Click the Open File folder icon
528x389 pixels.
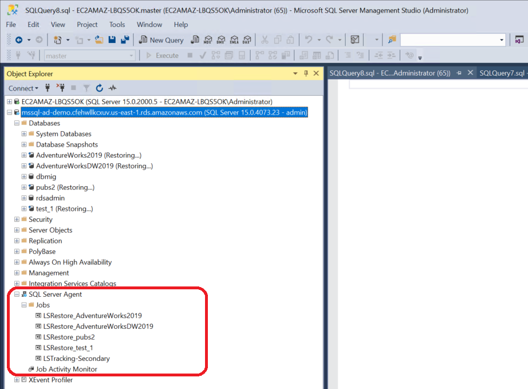(98, 40)
